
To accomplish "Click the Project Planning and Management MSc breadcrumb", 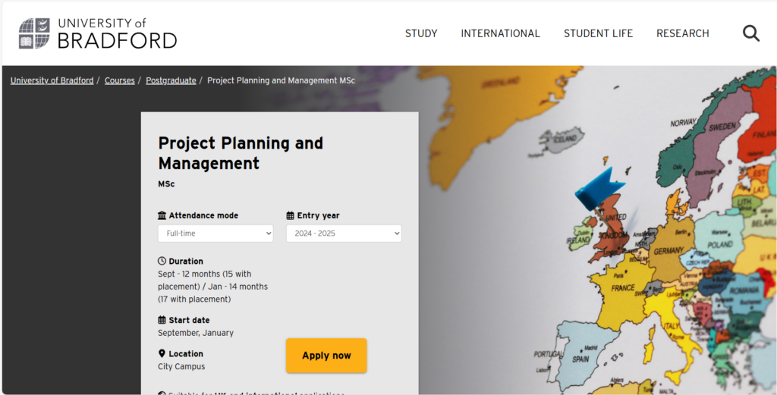I will [x=281, y=80].
